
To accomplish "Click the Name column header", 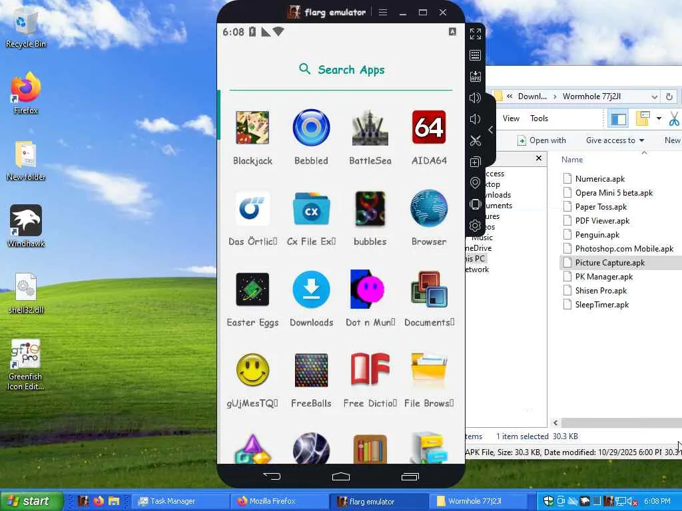I will tap(572, 160).
